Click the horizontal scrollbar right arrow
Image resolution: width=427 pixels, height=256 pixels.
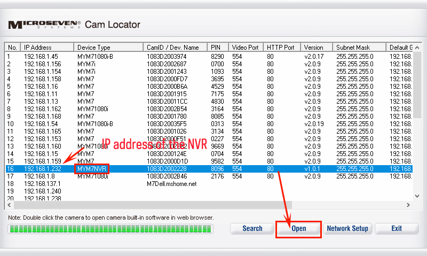pyautogui.click(x=408, y=205)
